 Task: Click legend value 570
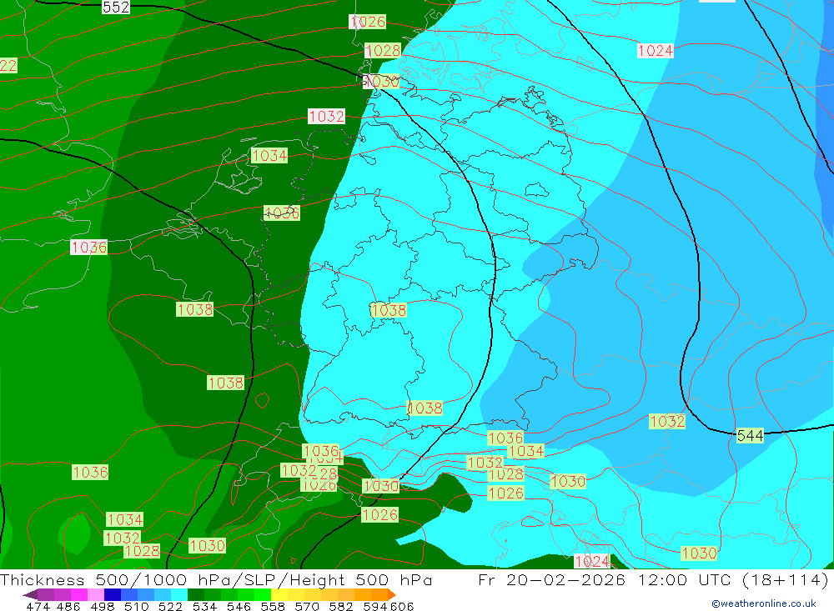306,607
